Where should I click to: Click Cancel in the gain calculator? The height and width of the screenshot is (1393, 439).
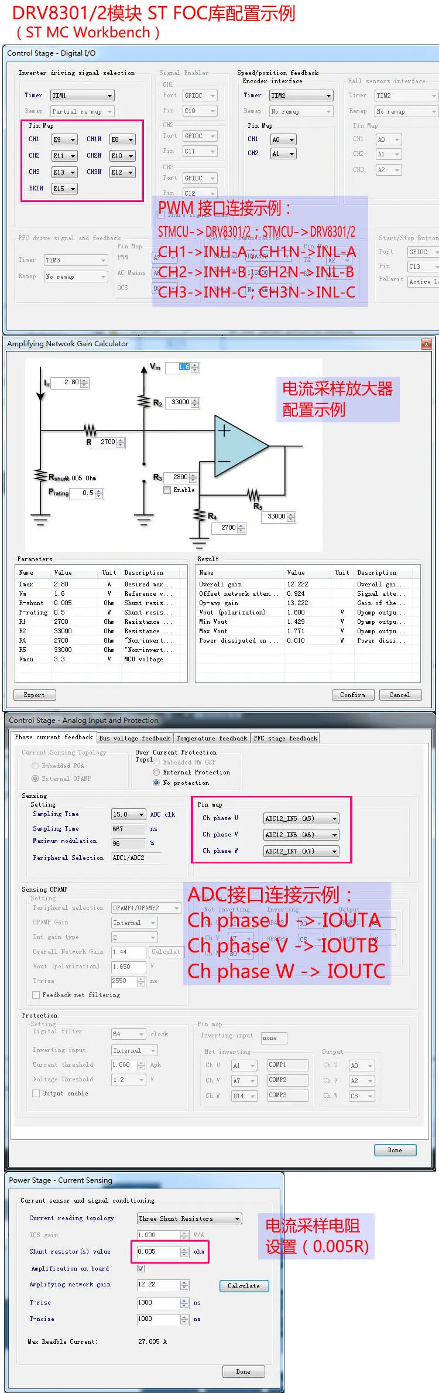click(x=400, y=695)
